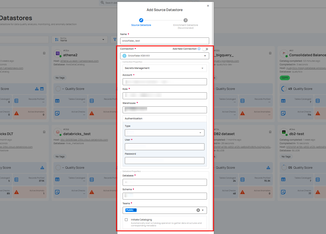Click the Tables Cataloged grid icon on databricks_test
The width and height of the screenshot is (326, 234).
(x=57, y=179)
